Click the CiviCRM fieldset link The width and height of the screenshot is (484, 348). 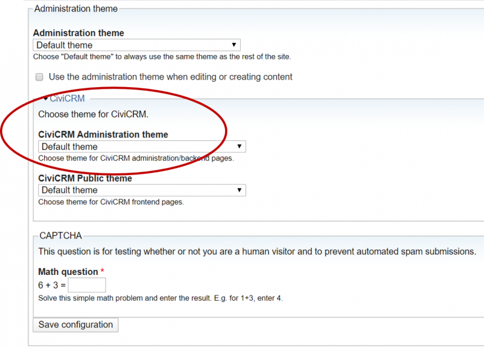coord(67,99)
